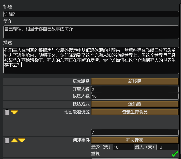Open the 玩家派系 selector showing 新移民
Image resolution: width=181 pixels, height=159 pixels.
click(x=135, y=81)
